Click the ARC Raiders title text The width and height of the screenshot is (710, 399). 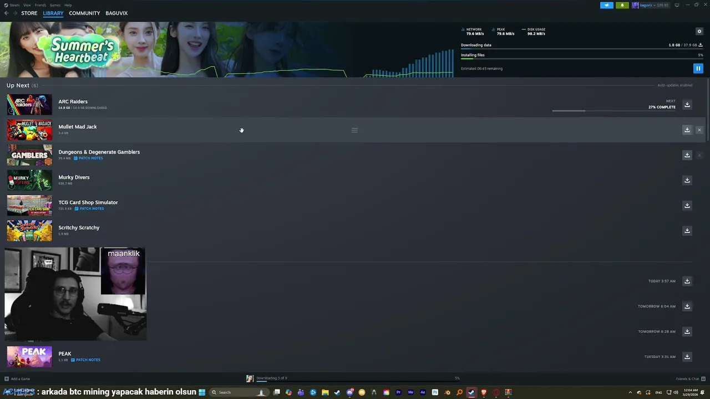(x=73, y=101)
